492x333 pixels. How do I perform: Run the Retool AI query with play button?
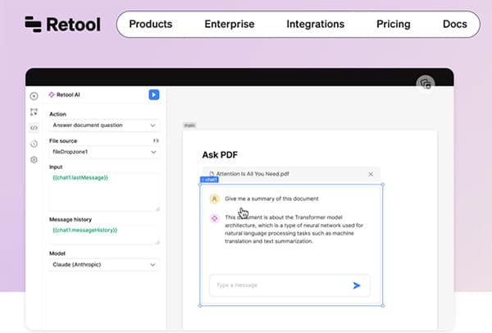coord(154,95)
